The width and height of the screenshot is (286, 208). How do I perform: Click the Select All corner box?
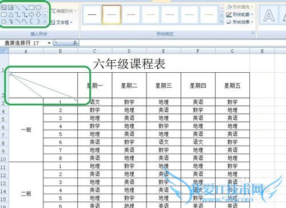(5, 51)
